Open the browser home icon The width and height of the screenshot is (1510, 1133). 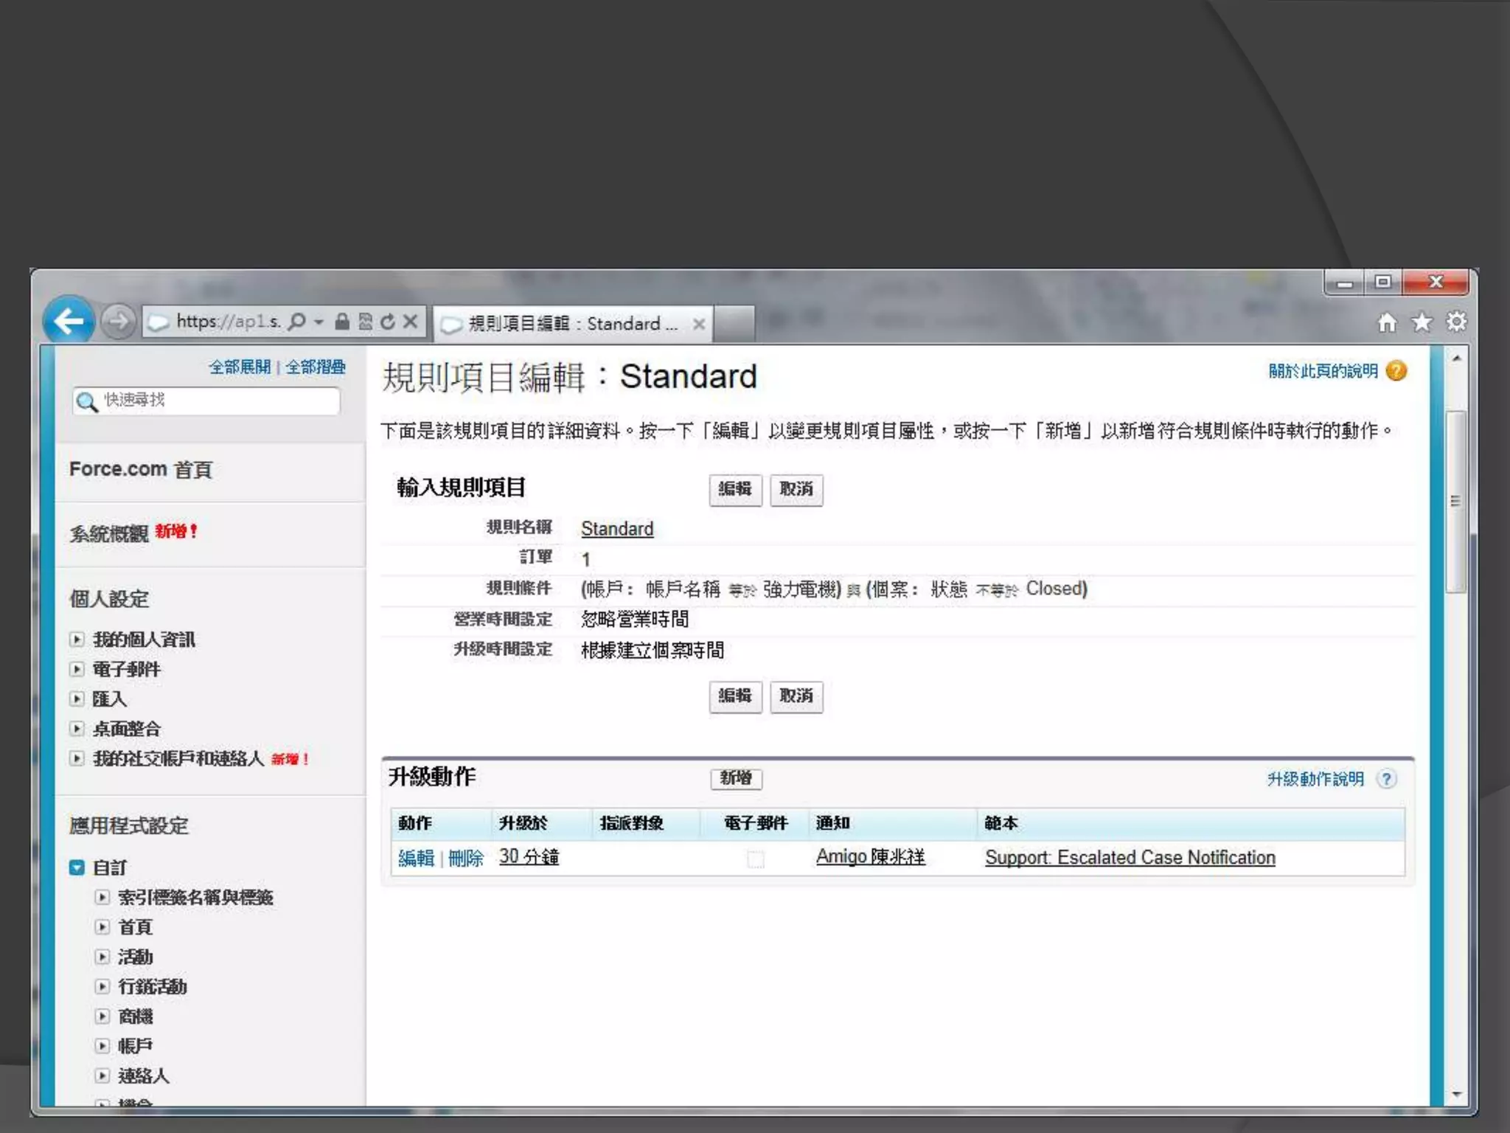[x=1387, y=322]
